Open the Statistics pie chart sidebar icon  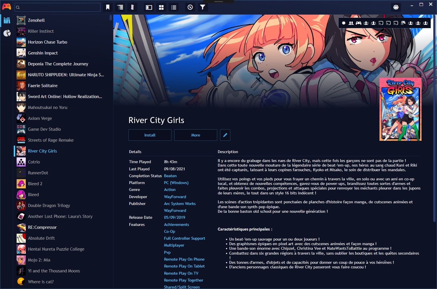pos(7,33)
